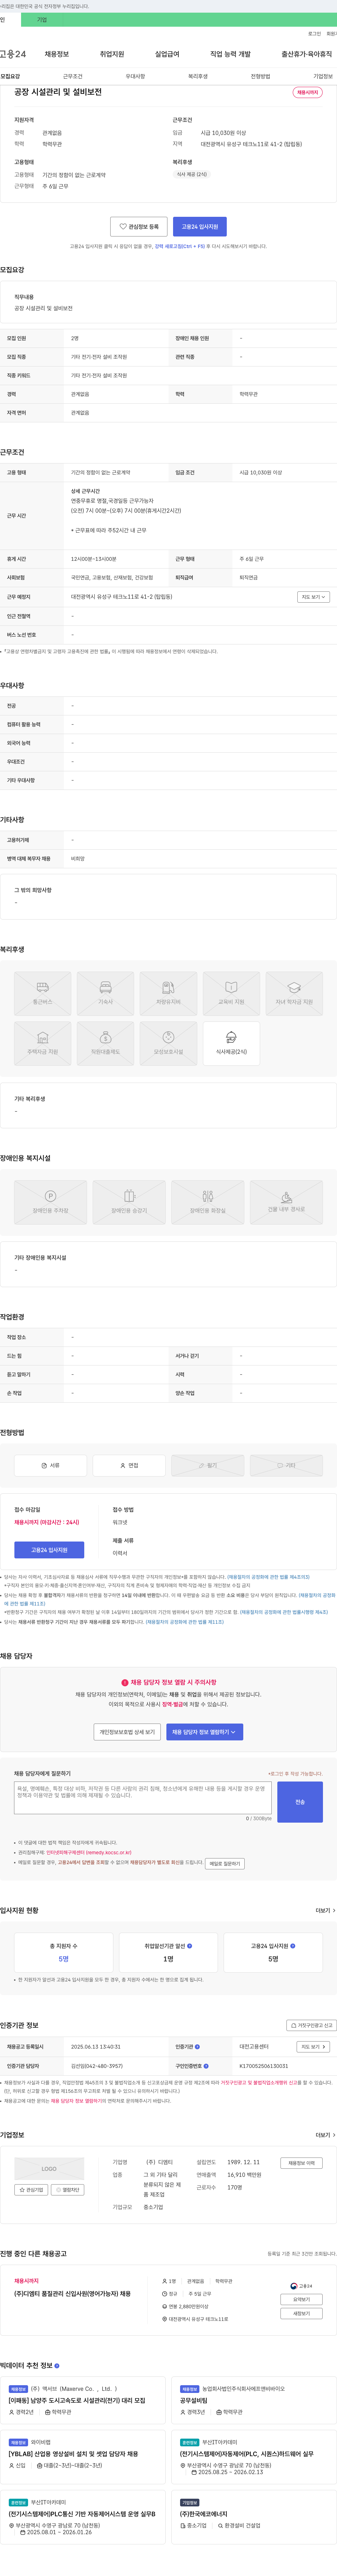Screen dimensions: 337x2576
Task: Click the 고용24 logo
Action: pyautogui.click(x=13, y=54)
